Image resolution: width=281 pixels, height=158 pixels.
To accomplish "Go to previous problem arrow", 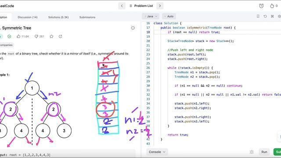I will click(x=122, y=6).
